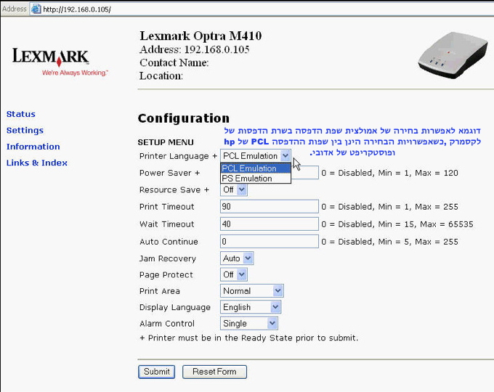Viewport: 494px width, 392px height.
Task: Click the Print Timeout field
Action: (270, 207)
